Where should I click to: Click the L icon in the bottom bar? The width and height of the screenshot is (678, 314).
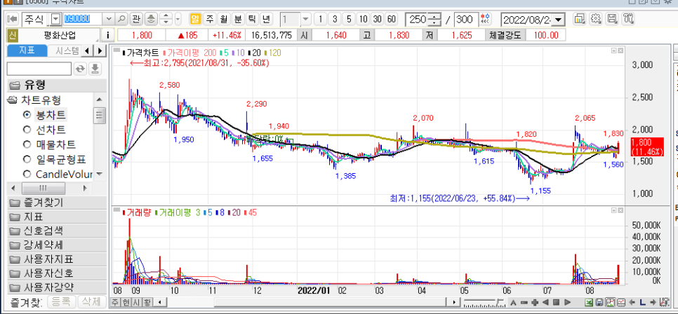click(x=642, y=302)
